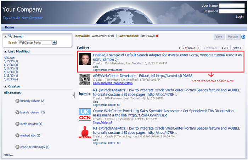Click the WebCenter tag word
Image resolution: width=248 pixels, height=160 pixels.
coord(115,70)
